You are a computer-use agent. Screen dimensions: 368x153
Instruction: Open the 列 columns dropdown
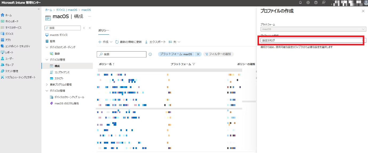tap(174, 42)
